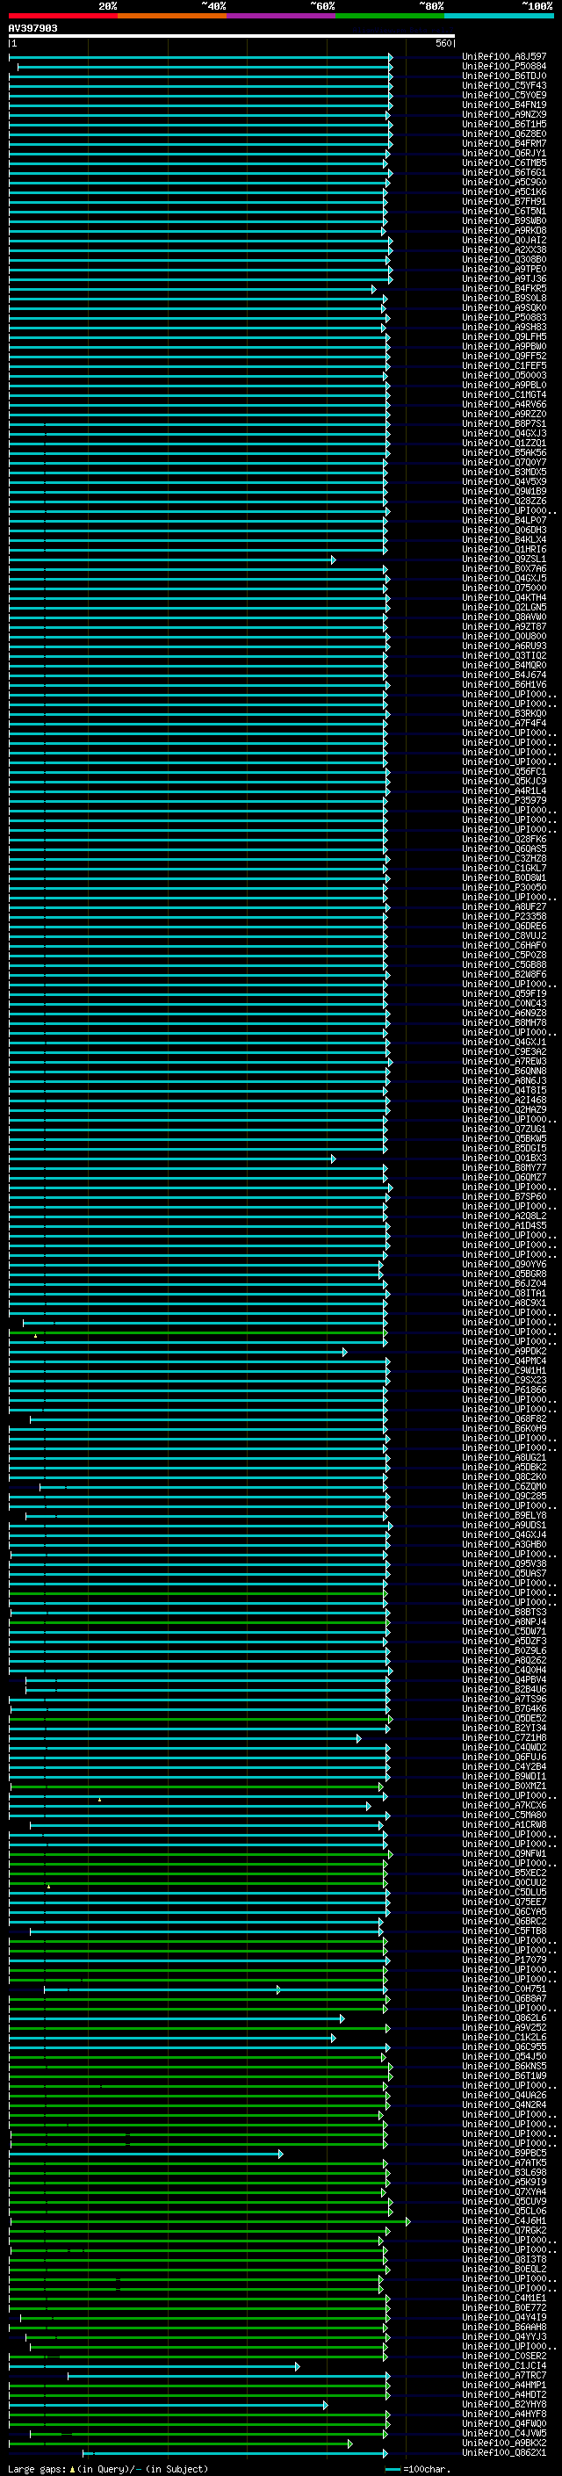Select hit label UniRef100_Q5BKW5
The image size is (562, 2476).
click(x=504, y=1138)
